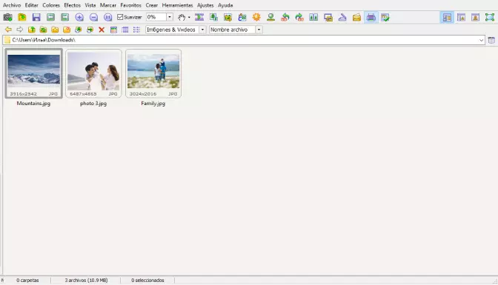
Task: Open the Imágenes & Videos filter dropdown
Action: tap(202, 30)
